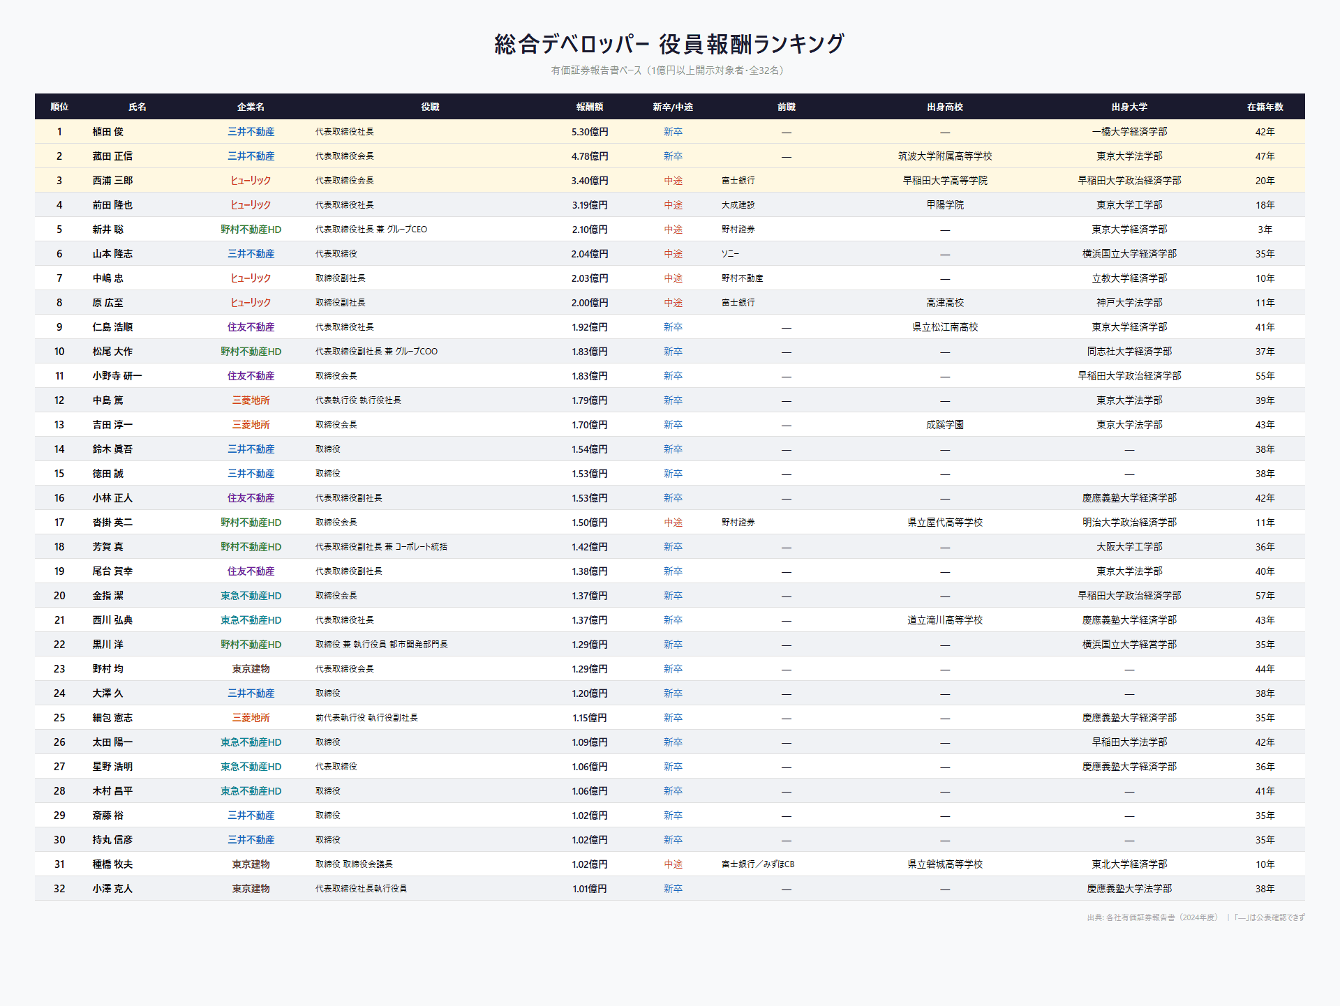This screenshot has height=1006, width=1340.
Task: Click 三菱地所 in 中島 篤 row
Action: tap(251, 400)
